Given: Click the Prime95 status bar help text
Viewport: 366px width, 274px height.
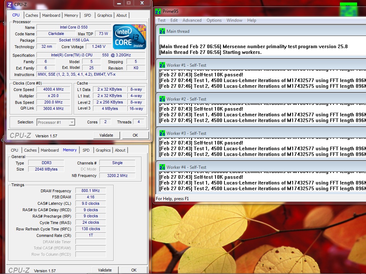Looking at the screenshot, I should click(172, 199).
